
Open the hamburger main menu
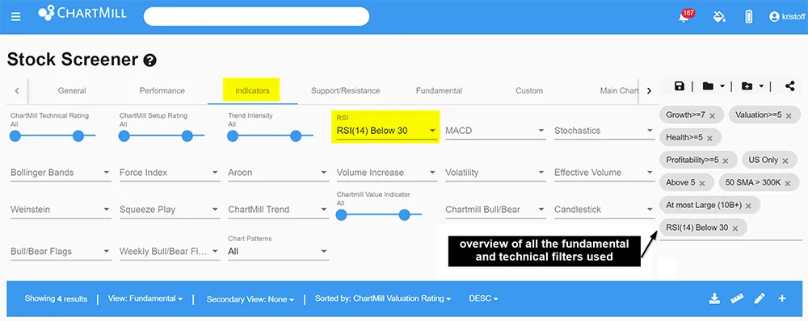[x=16, y=16]
